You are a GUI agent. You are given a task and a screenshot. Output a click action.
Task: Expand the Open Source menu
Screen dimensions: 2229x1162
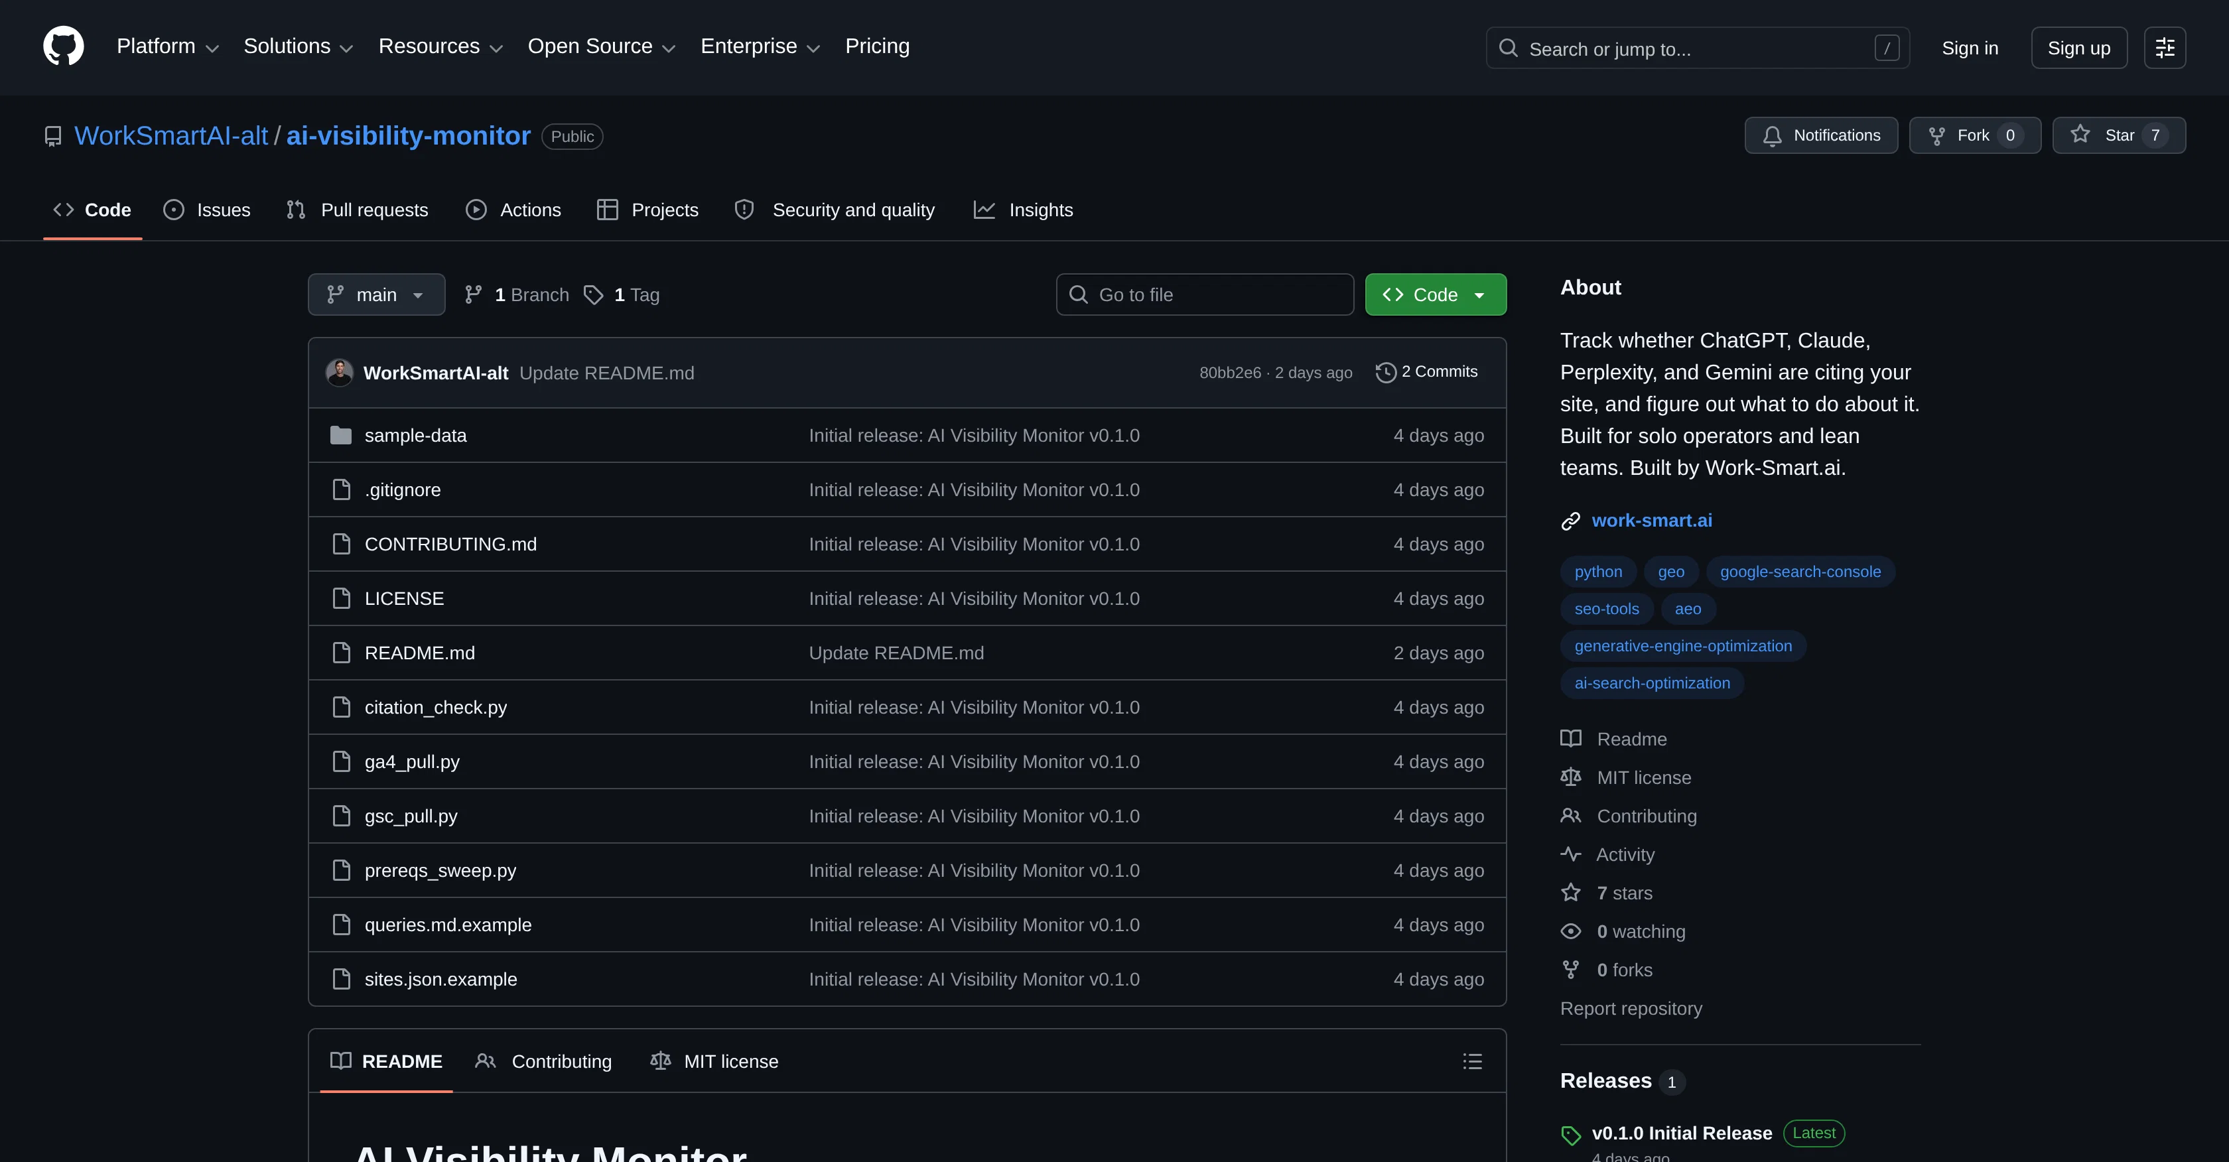click(602, 46)
